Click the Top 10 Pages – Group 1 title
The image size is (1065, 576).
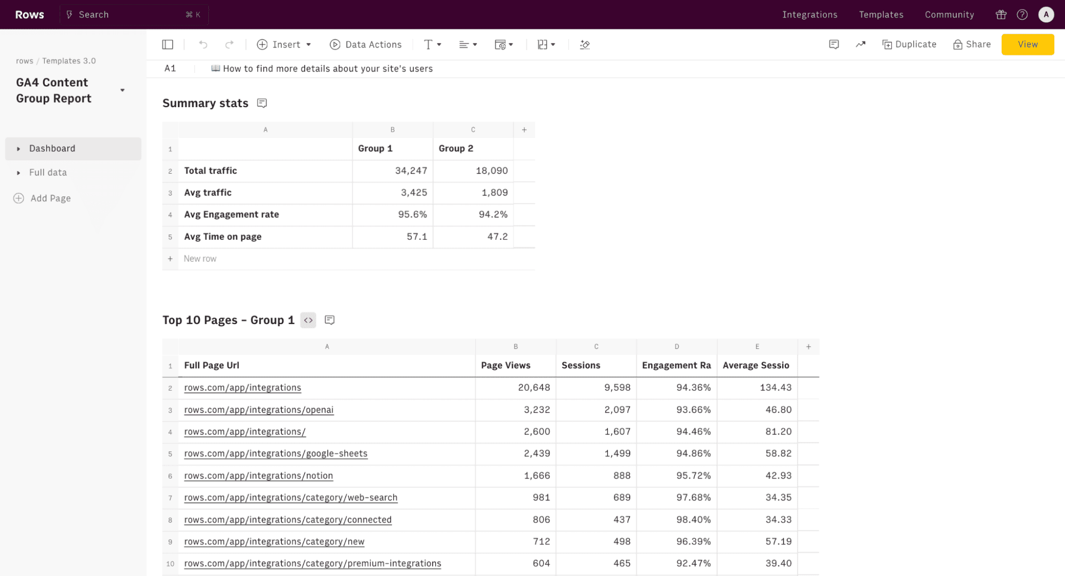(x=228, y=320)
